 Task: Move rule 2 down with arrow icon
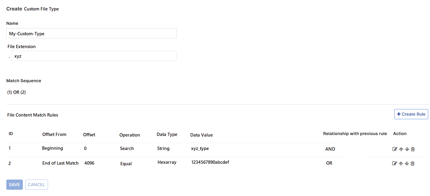(x=407, y=163)
